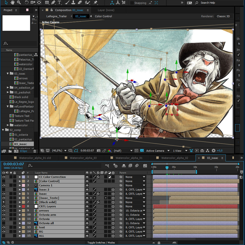Delete selected project item with trash icon

point(35,151)
